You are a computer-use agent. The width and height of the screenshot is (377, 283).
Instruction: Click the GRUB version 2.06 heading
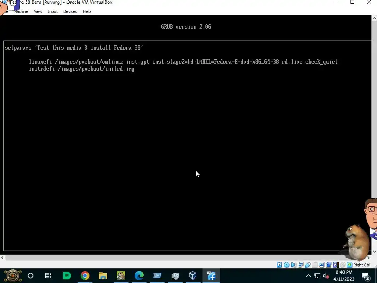[186, 27]
